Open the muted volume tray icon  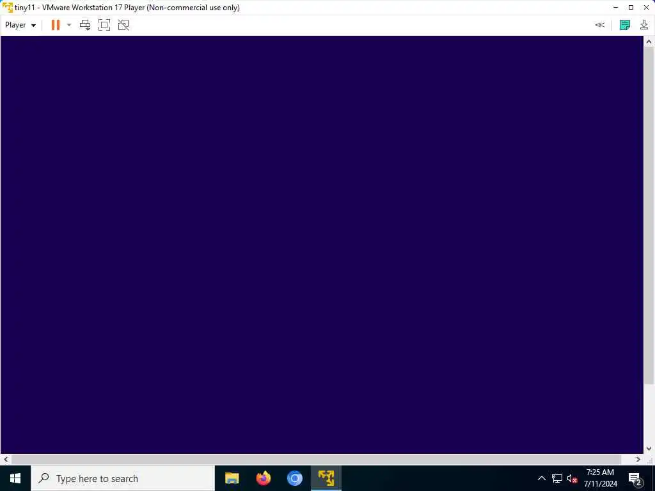coord(572,478)
